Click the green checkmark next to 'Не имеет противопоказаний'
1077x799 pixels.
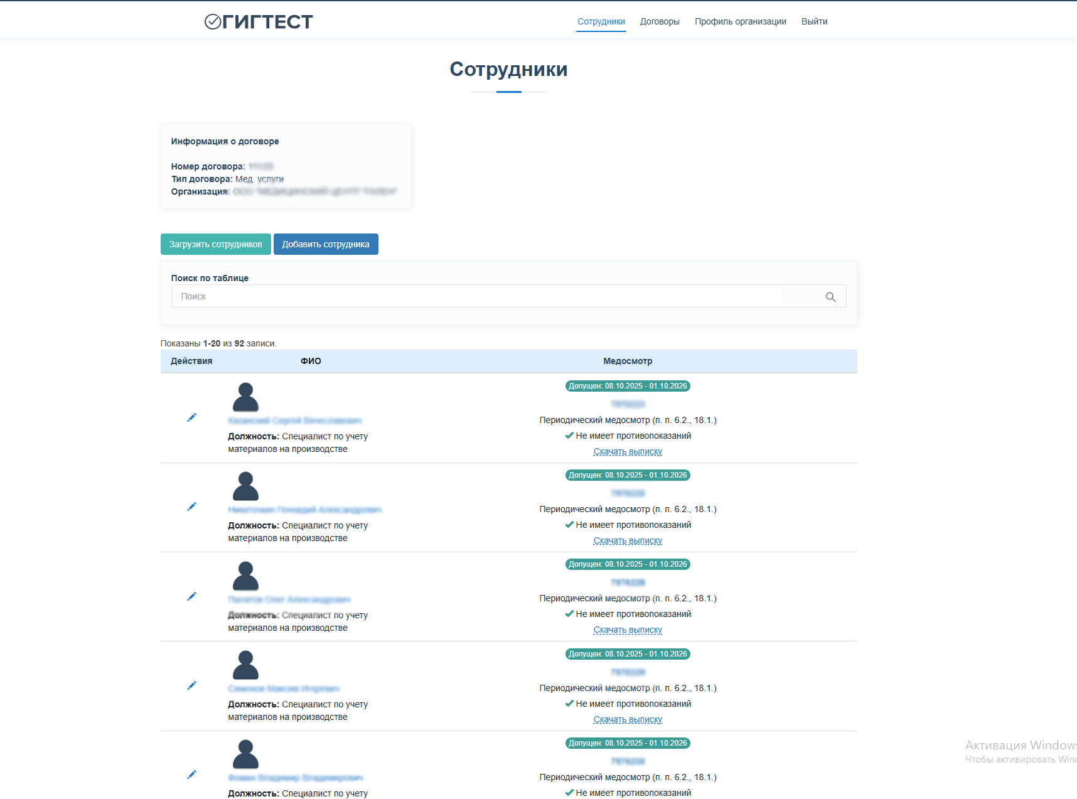pyautogui.click(x=570, y=435)
